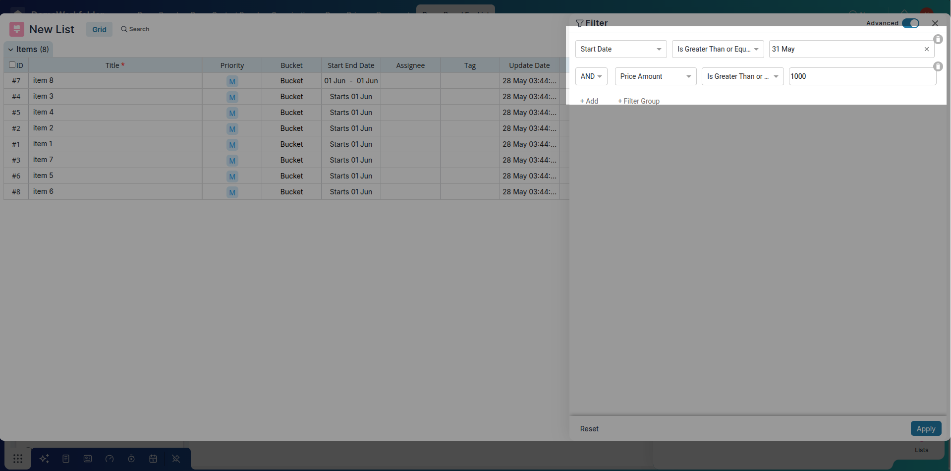Click the Tag column header
Image resolution: width=951 pixels, height=471 pixels.
click(470, 65)
